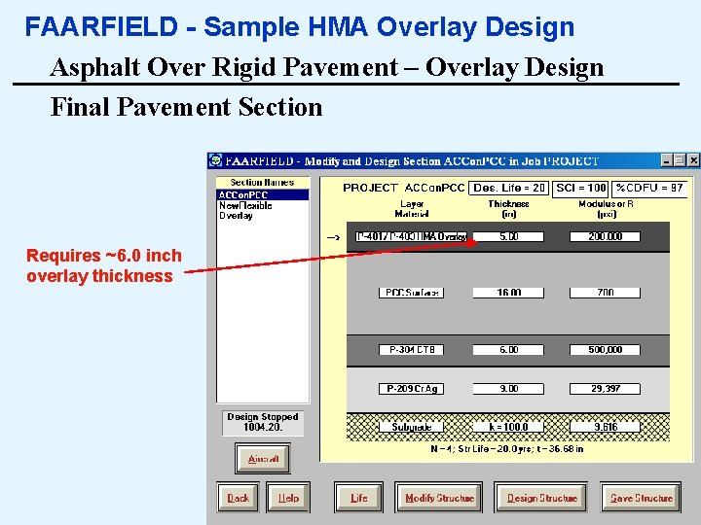Click the SCI = 100 box
Screen dimensions: 701x525
pyautogui.click(x=580, y=188)
